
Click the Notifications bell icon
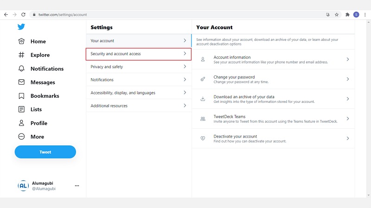[21, 69]
